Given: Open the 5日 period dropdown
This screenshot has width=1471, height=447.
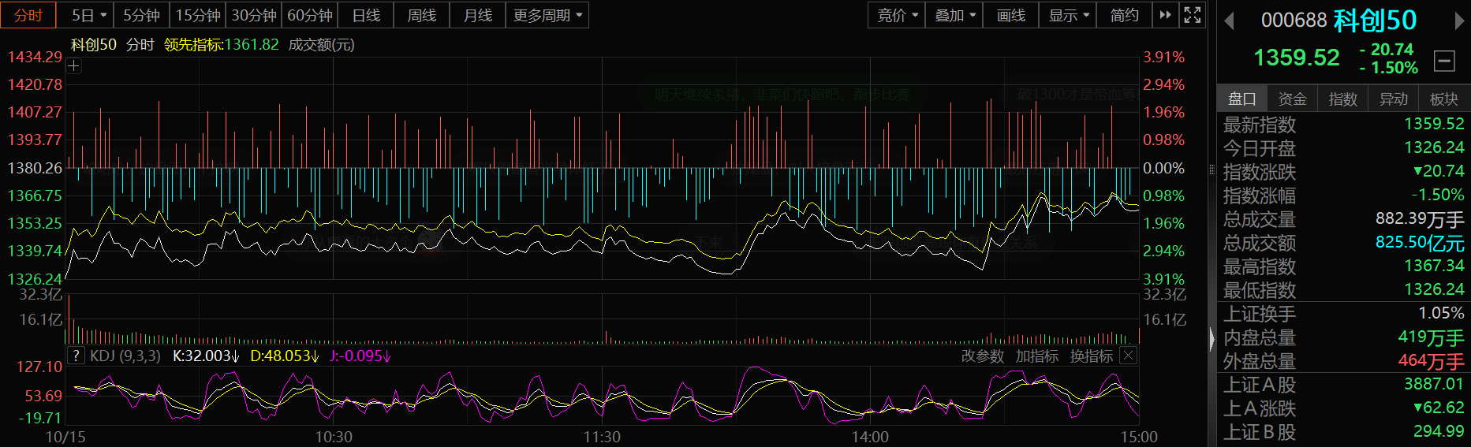Looking at the screenshot, I should click(x=88, y=15).
